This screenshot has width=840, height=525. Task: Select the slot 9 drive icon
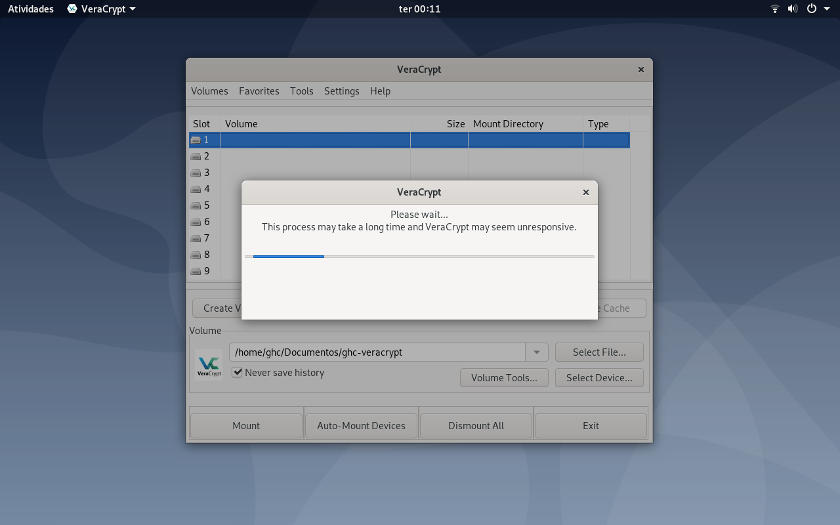point(196,271)
